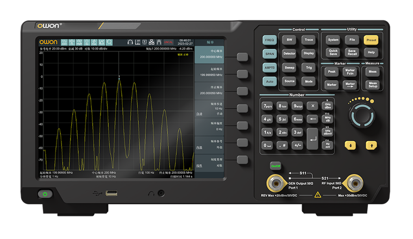The image size is (413, 239).
Task: Push the Backspace left-arrow key
Action: pyautogui.click(x=312, y=119)
